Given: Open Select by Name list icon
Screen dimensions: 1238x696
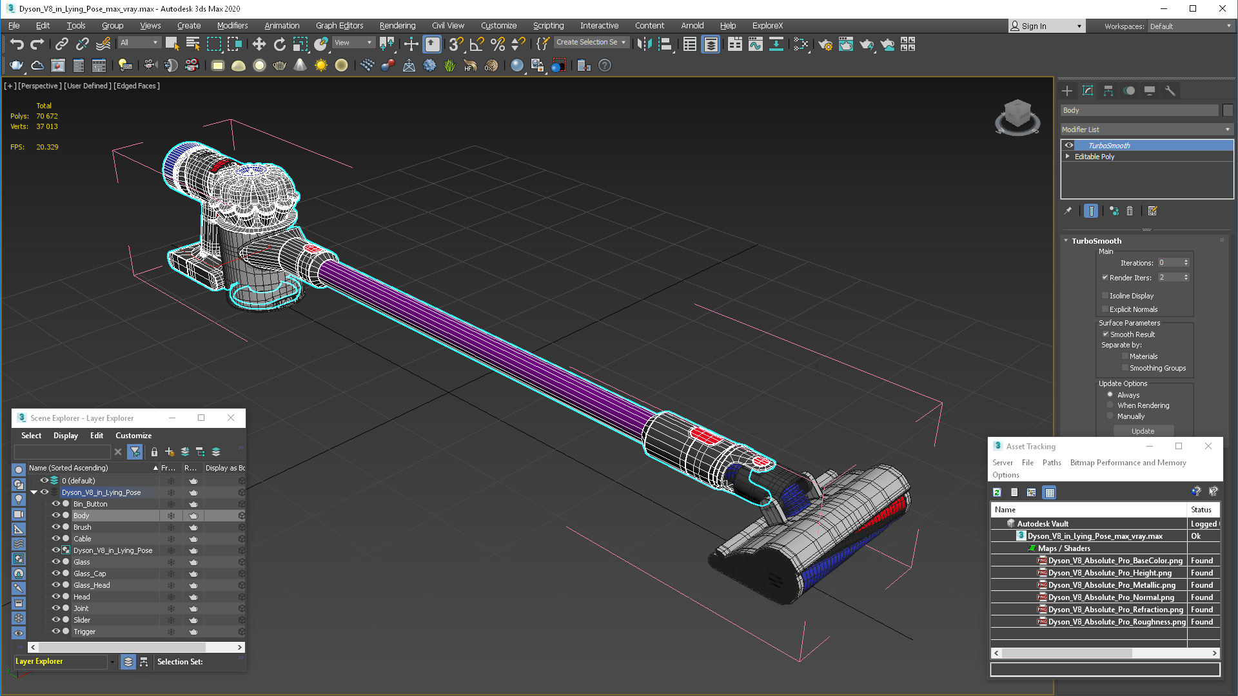Looking at the screenshot, I should (192, 44).
